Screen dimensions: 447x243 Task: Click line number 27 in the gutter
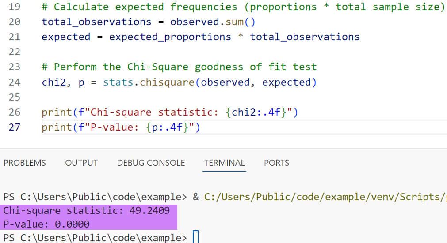point(15,127)
